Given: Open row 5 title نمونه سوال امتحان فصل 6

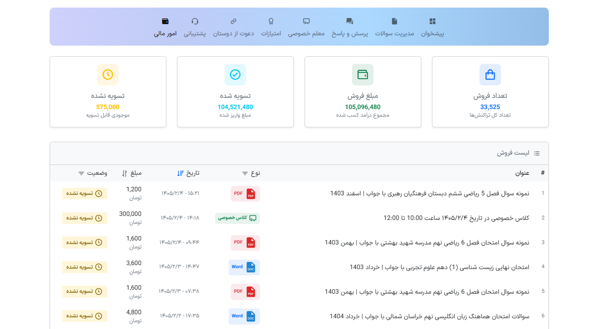Looking at the screenshot, I should (427, 291).
